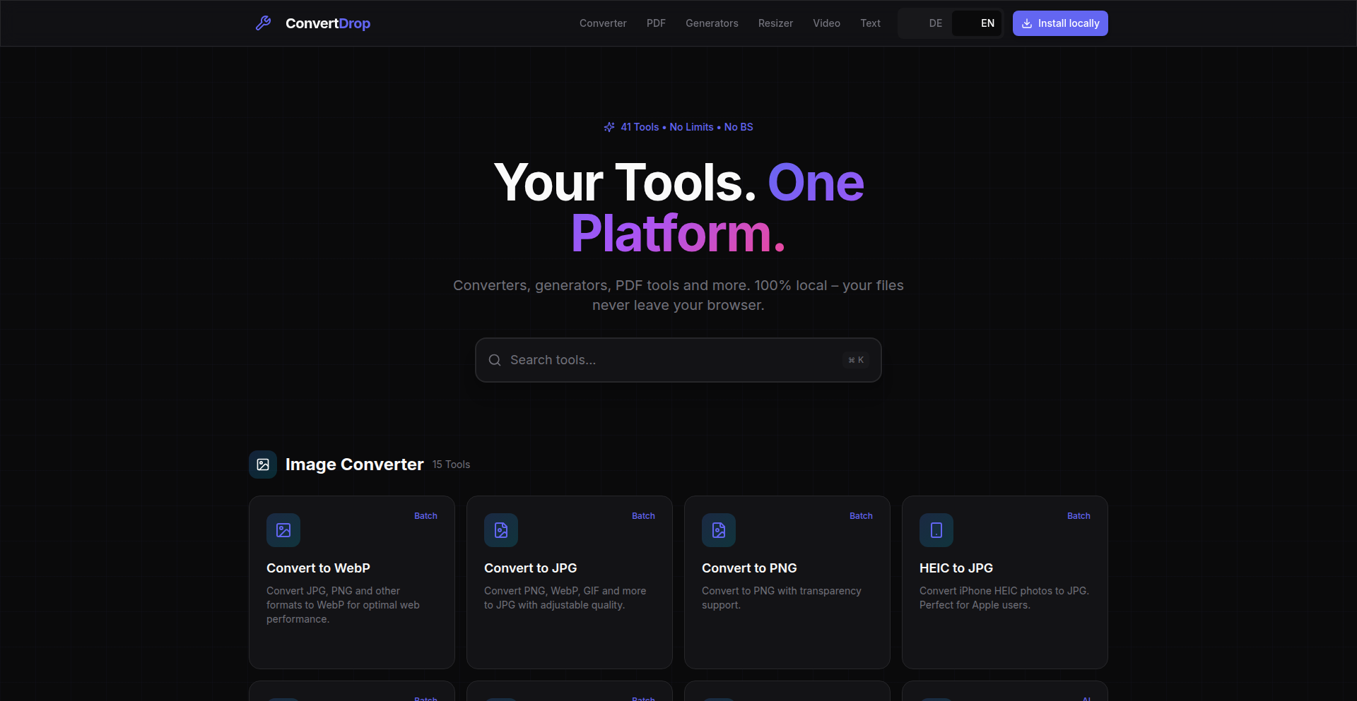This screenshot has height=701, width=1357.
Task: Select the Convert to WebP image icon
Action: (283, 530)
